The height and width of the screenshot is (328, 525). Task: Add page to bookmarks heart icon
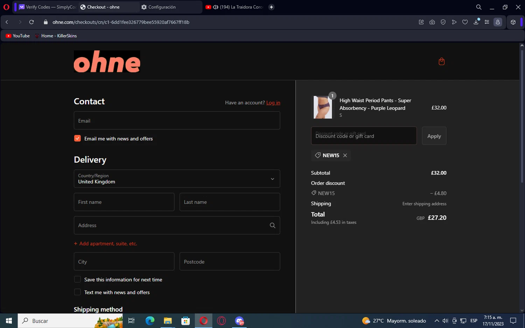[x=465, y=22]
